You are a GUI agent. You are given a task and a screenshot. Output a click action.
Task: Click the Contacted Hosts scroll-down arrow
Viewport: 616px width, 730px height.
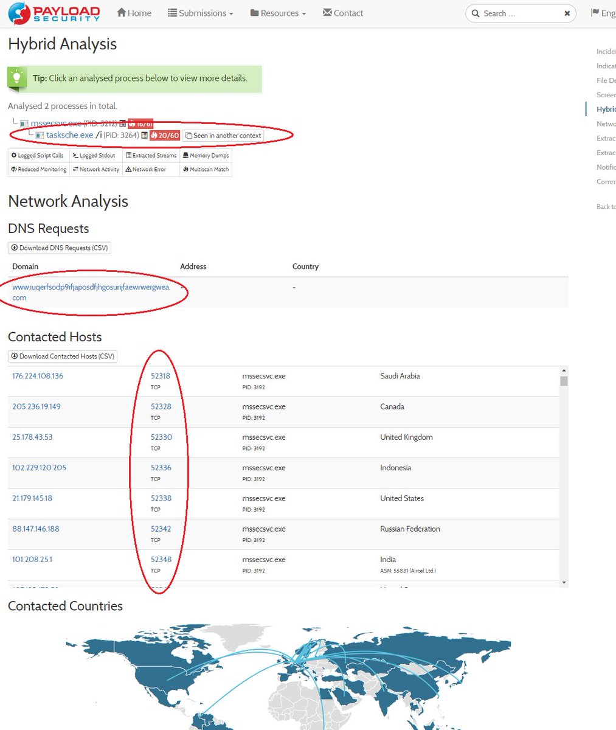click(564, 583)
